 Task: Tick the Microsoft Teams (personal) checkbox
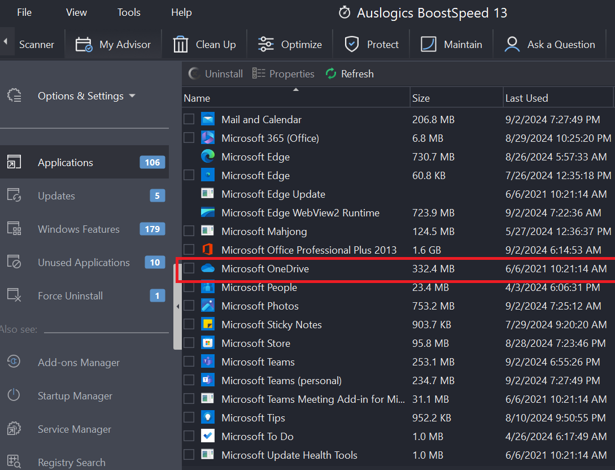coord(189,380)
